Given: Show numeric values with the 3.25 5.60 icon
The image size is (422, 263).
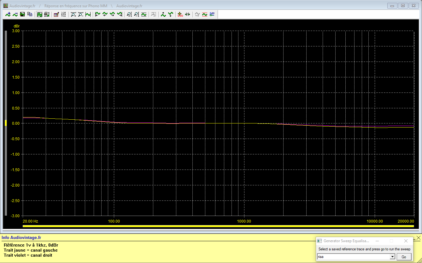Looking at the screenshot, I should [63, 14].
